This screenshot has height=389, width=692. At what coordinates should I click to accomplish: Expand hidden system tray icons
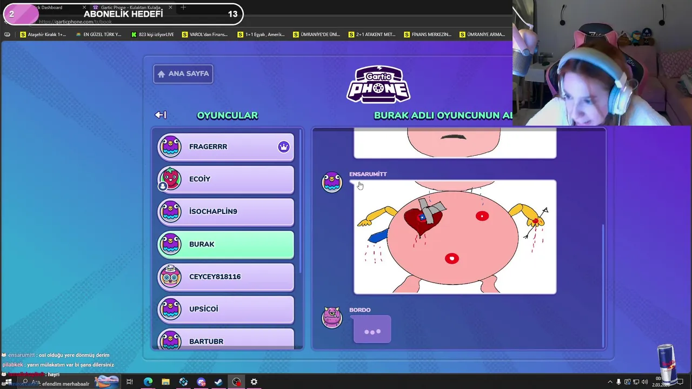(610, 382)
